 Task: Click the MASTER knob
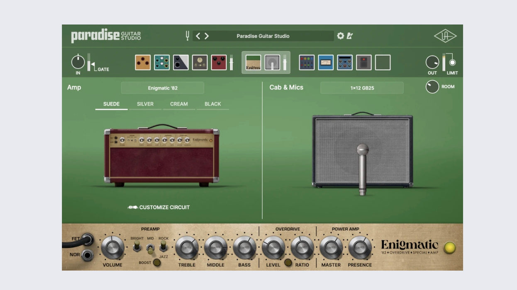click(x=331, y=248)
